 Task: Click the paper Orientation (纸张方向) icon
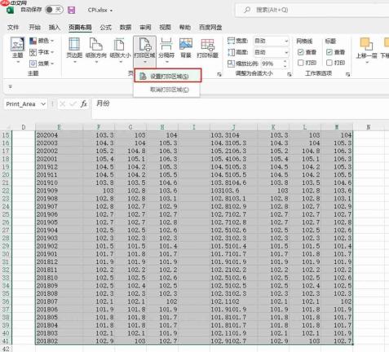click(x=96, y=44)
